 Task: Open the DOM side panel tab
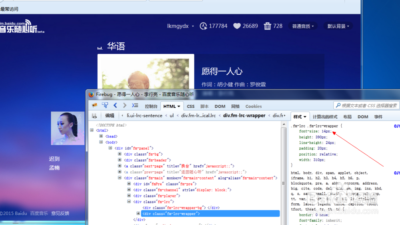[x=363, y=117]
